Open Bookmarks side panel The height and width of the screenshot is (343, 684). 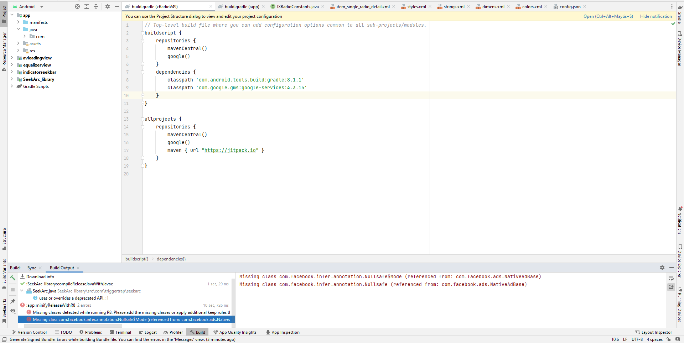click(x=4, y=311)
